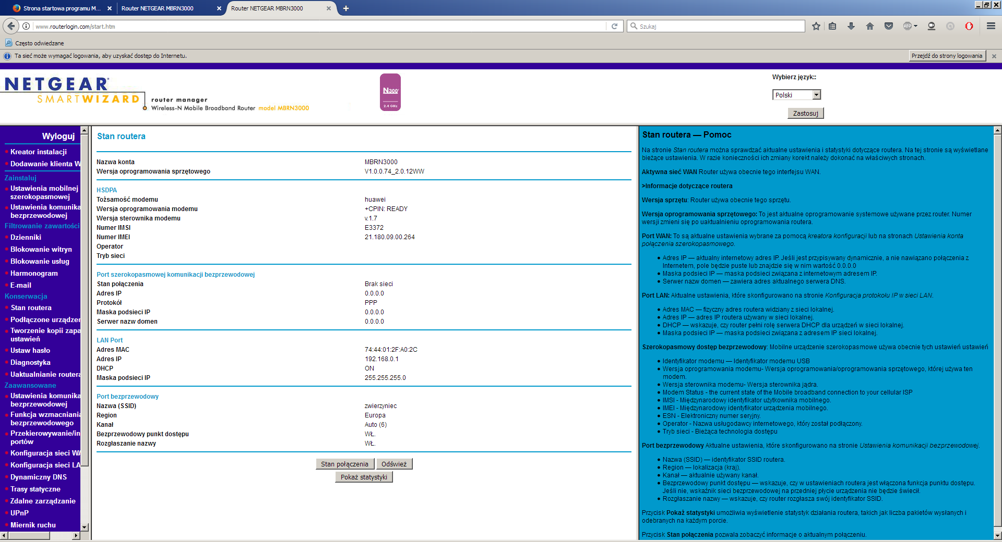The image size is (1002, 542).
Task: Open site information icon in address bar
Action: [26, 26]
